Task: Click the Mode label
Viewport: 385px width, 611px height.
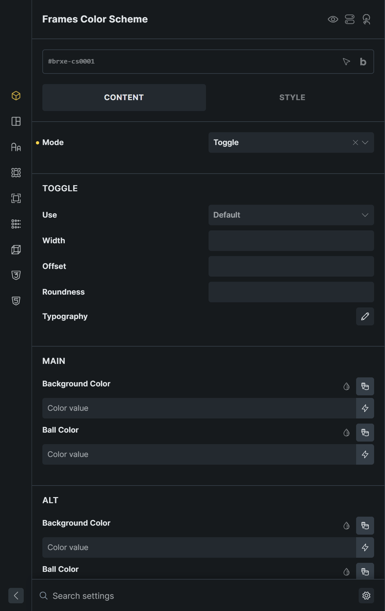Action: [53, 142]
